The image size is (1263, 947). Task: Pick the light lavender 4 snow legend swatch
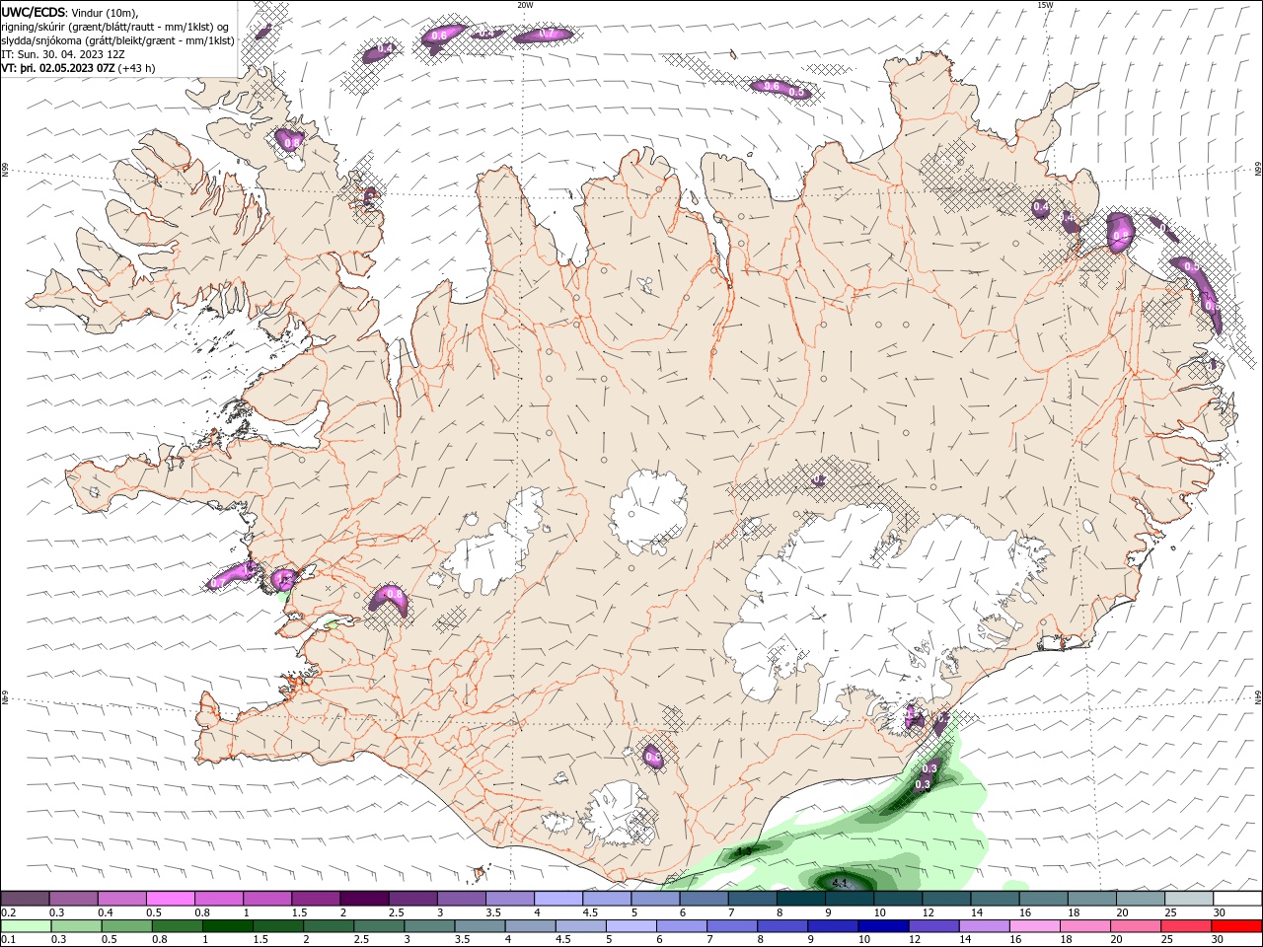pyautogui.click(x=558, y=899)
